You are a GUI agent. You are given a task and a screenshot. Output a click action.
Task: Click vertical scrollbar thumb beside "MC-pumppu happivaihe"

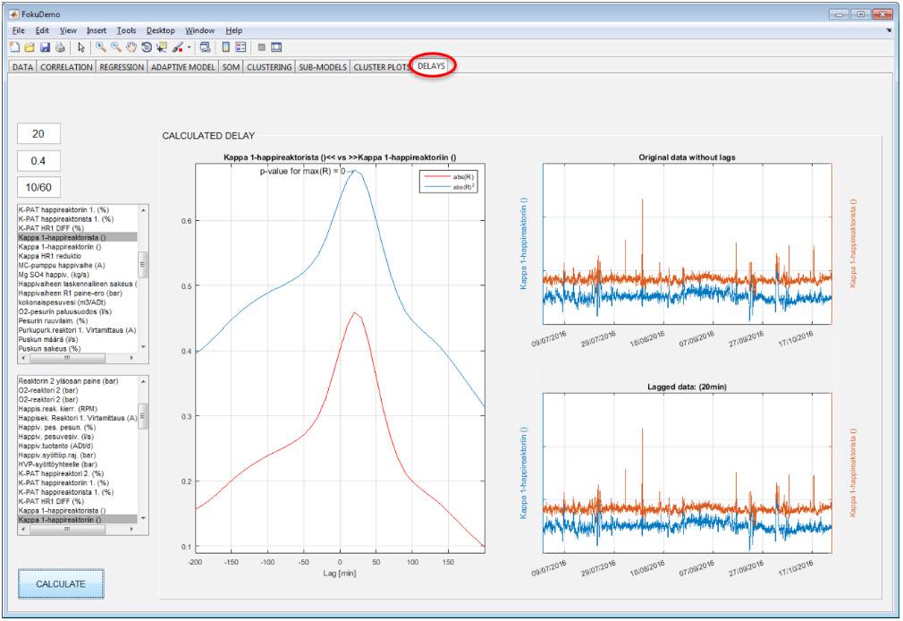(143, 265)
